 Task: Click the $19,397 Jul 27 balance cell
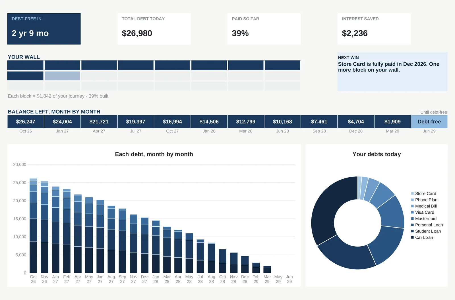pos(136,122)
